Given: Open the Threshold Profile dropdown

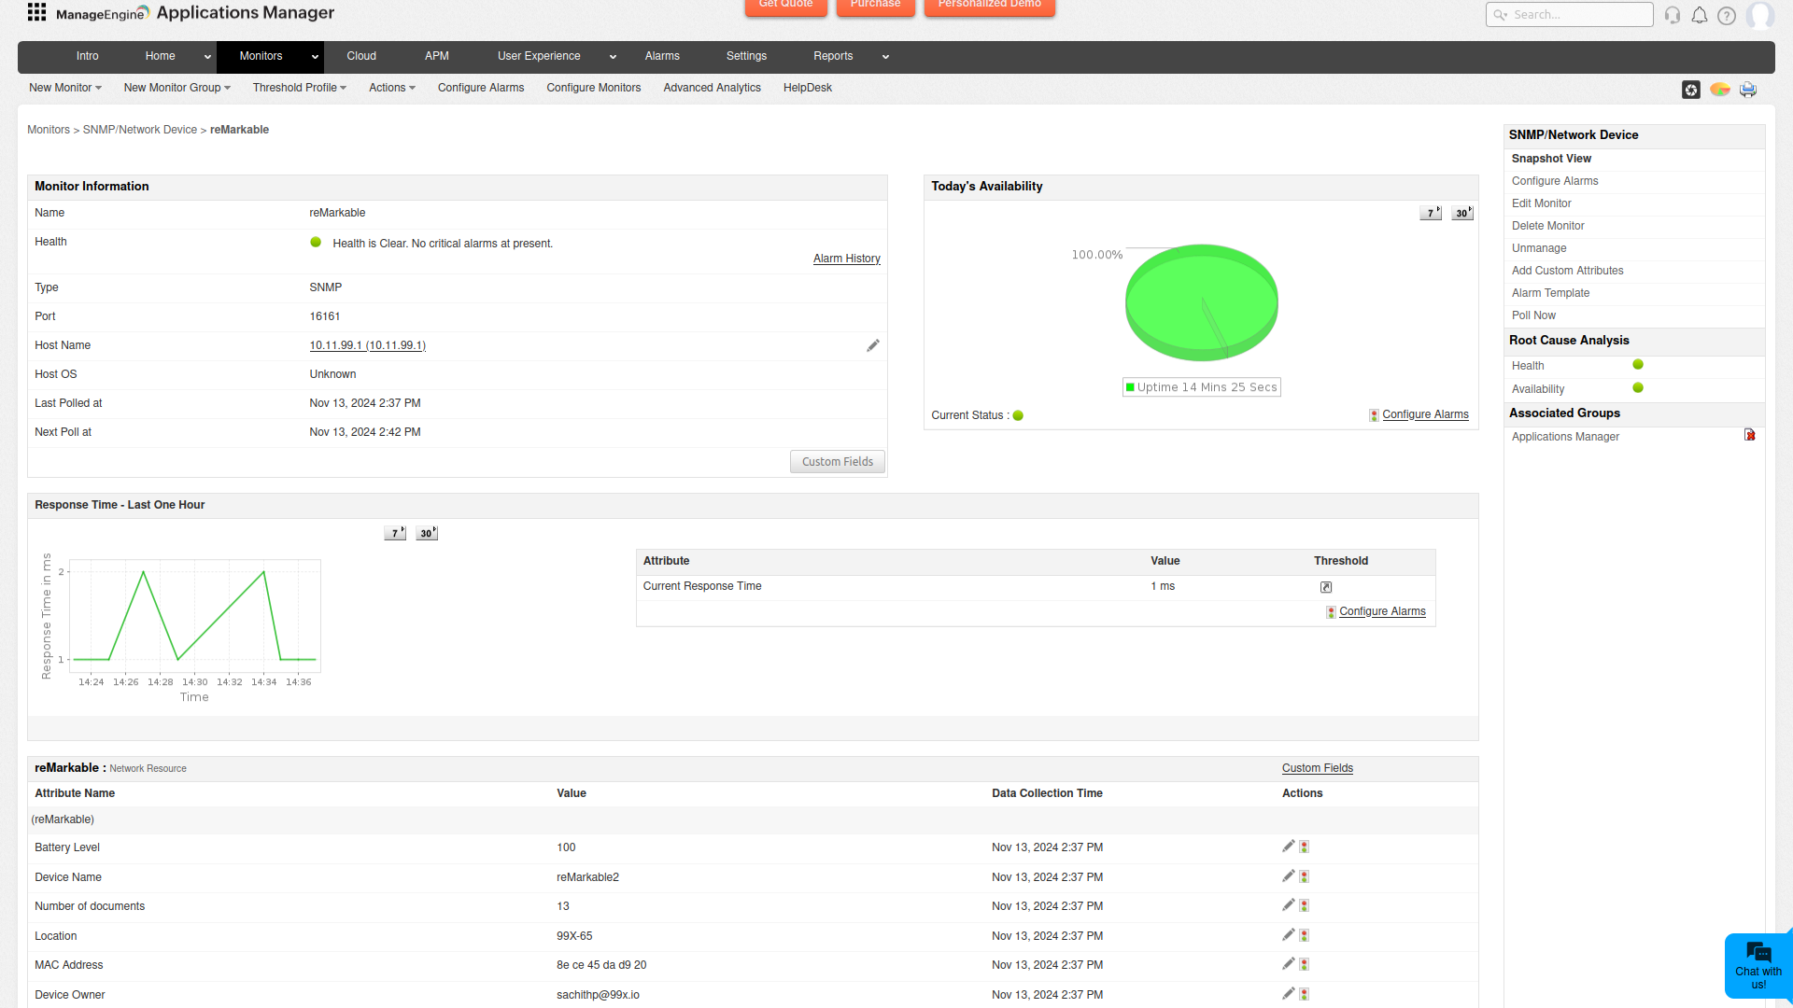Looking at the screenshot, I should pos(299,88).
